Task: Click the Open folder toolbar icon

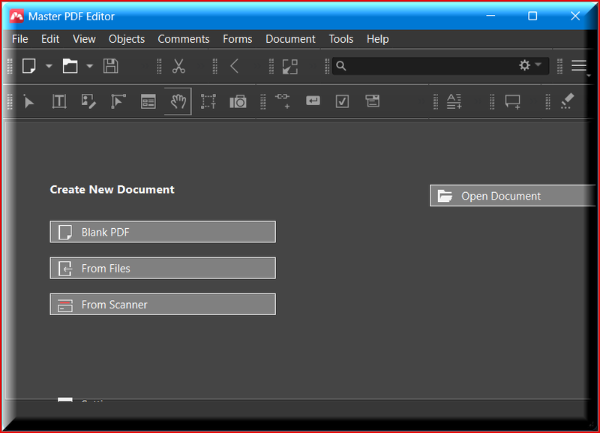Action: pos(70,66)
